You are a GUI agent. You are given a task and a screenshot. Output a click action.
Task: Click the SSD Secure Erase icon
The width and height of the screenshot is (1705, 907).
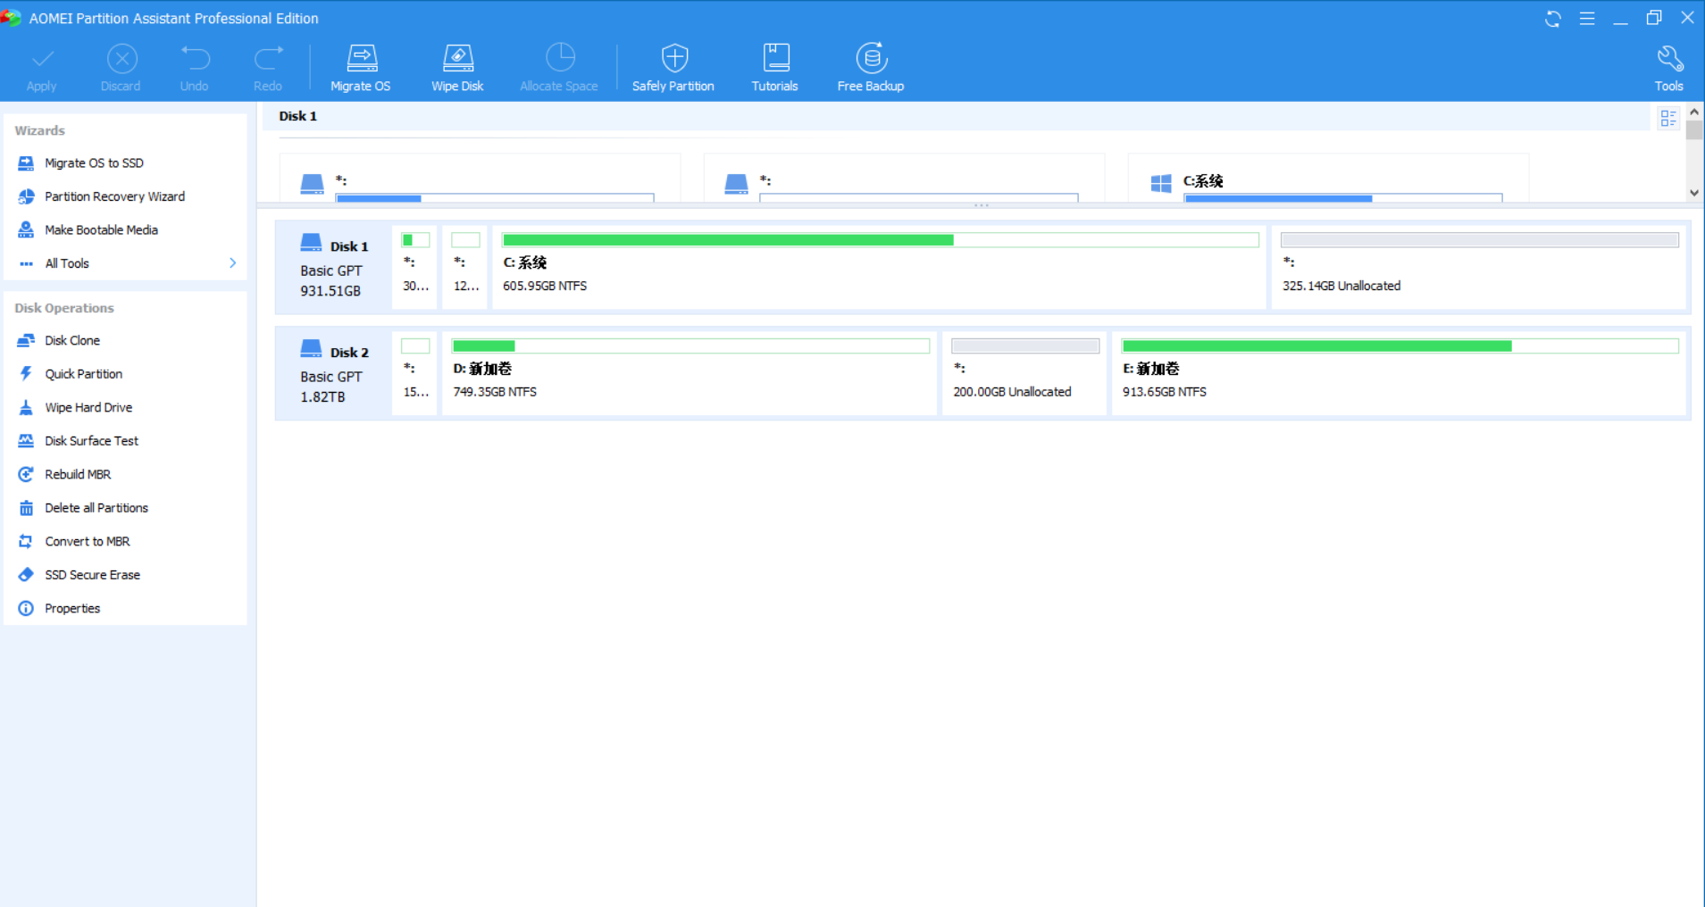26,575
